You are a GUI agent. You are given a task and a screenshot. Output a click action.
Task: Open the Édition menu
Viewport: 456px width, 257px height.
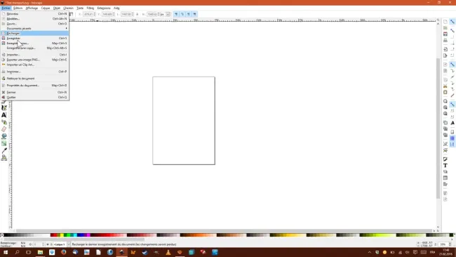pos(18,8)
